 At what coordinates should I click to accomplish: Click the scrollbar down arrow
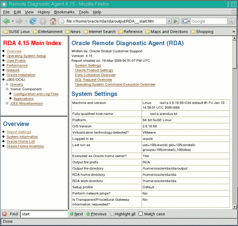[x=234, y=207]
